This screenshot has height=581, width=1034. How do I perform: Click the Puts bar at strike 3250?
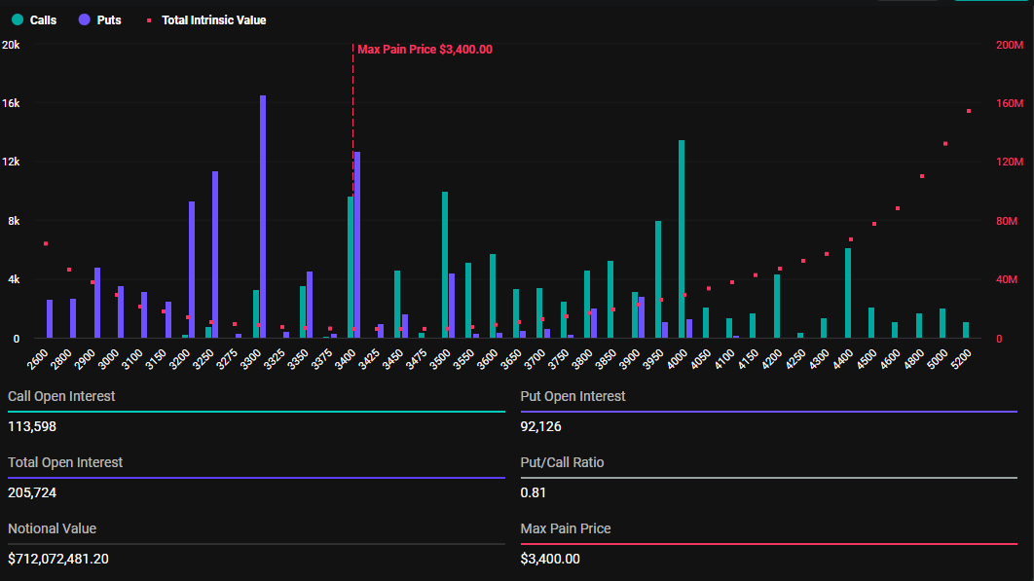(215, 254)
